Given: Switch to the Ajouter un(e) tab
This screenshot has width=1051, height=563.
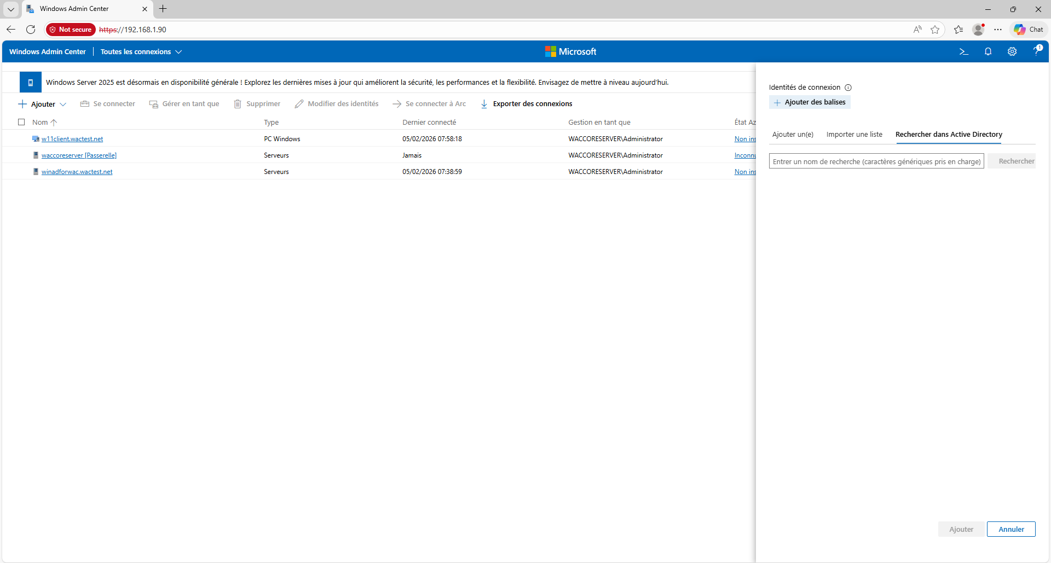Looking at the screenshot, I should coord(793,135).
